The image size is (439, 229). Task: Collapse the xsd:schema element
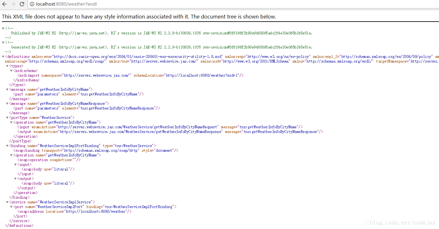[x=11, y=71]
